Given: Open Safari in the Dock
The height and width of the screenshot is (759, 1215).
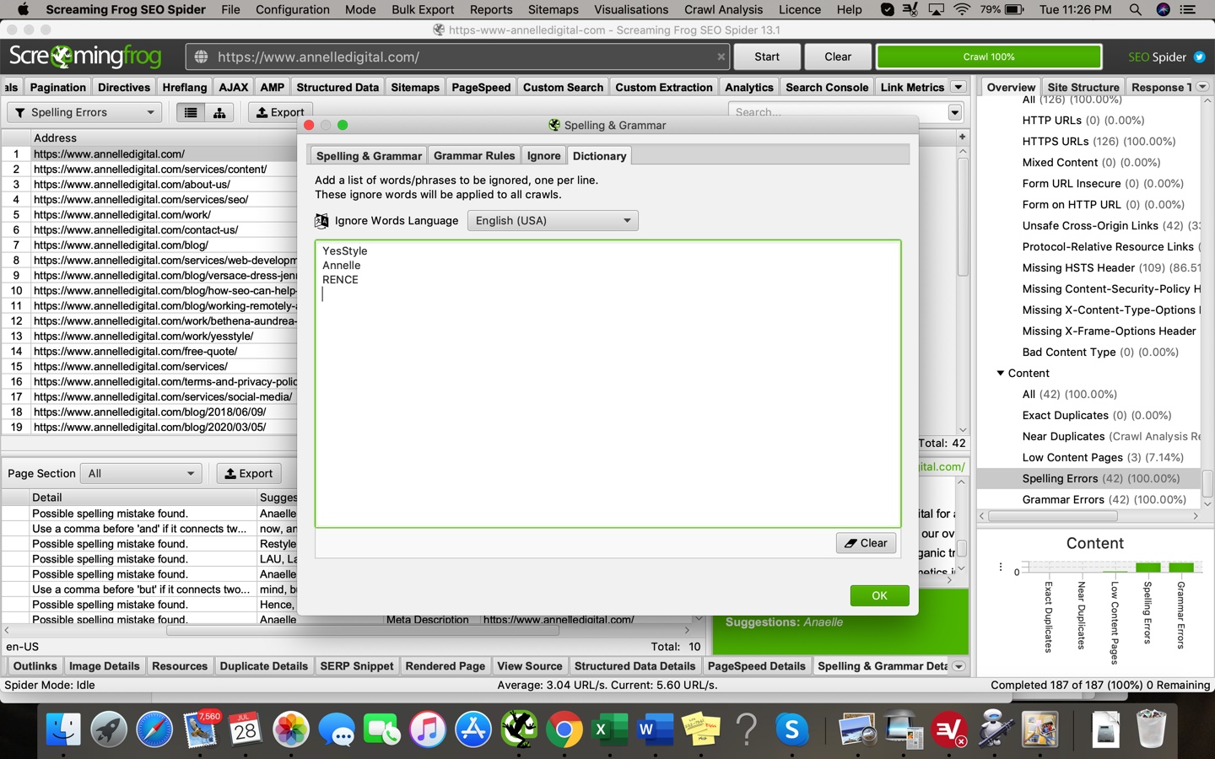Looking at the screenshot, I should (154, 729).
